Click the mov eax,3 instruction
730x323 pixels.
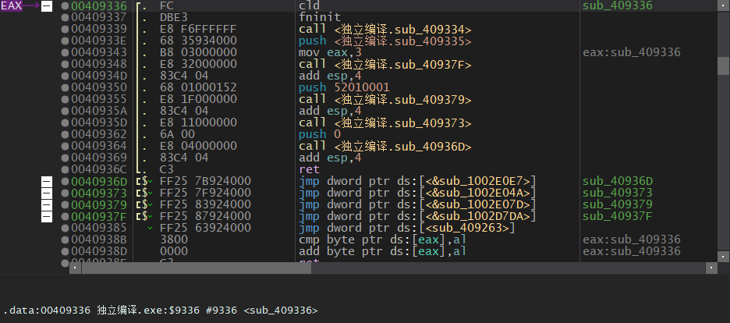coord(330,52)
